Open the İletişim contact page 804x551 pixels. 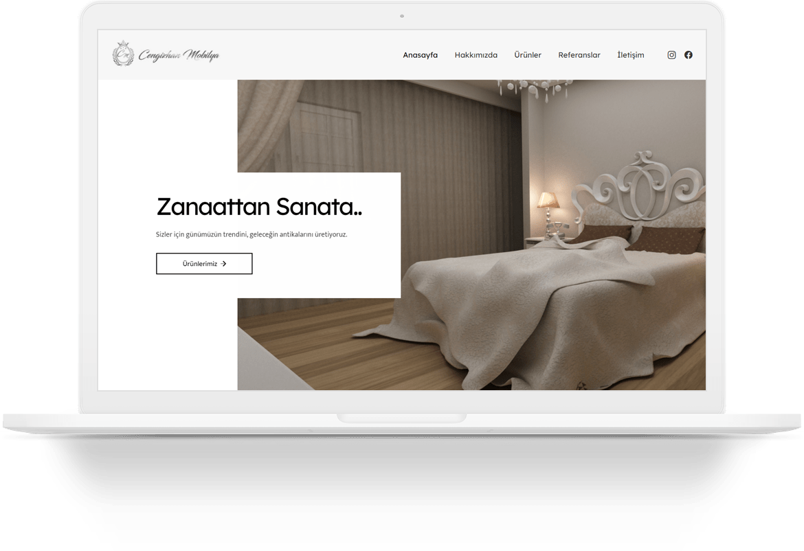630,55
